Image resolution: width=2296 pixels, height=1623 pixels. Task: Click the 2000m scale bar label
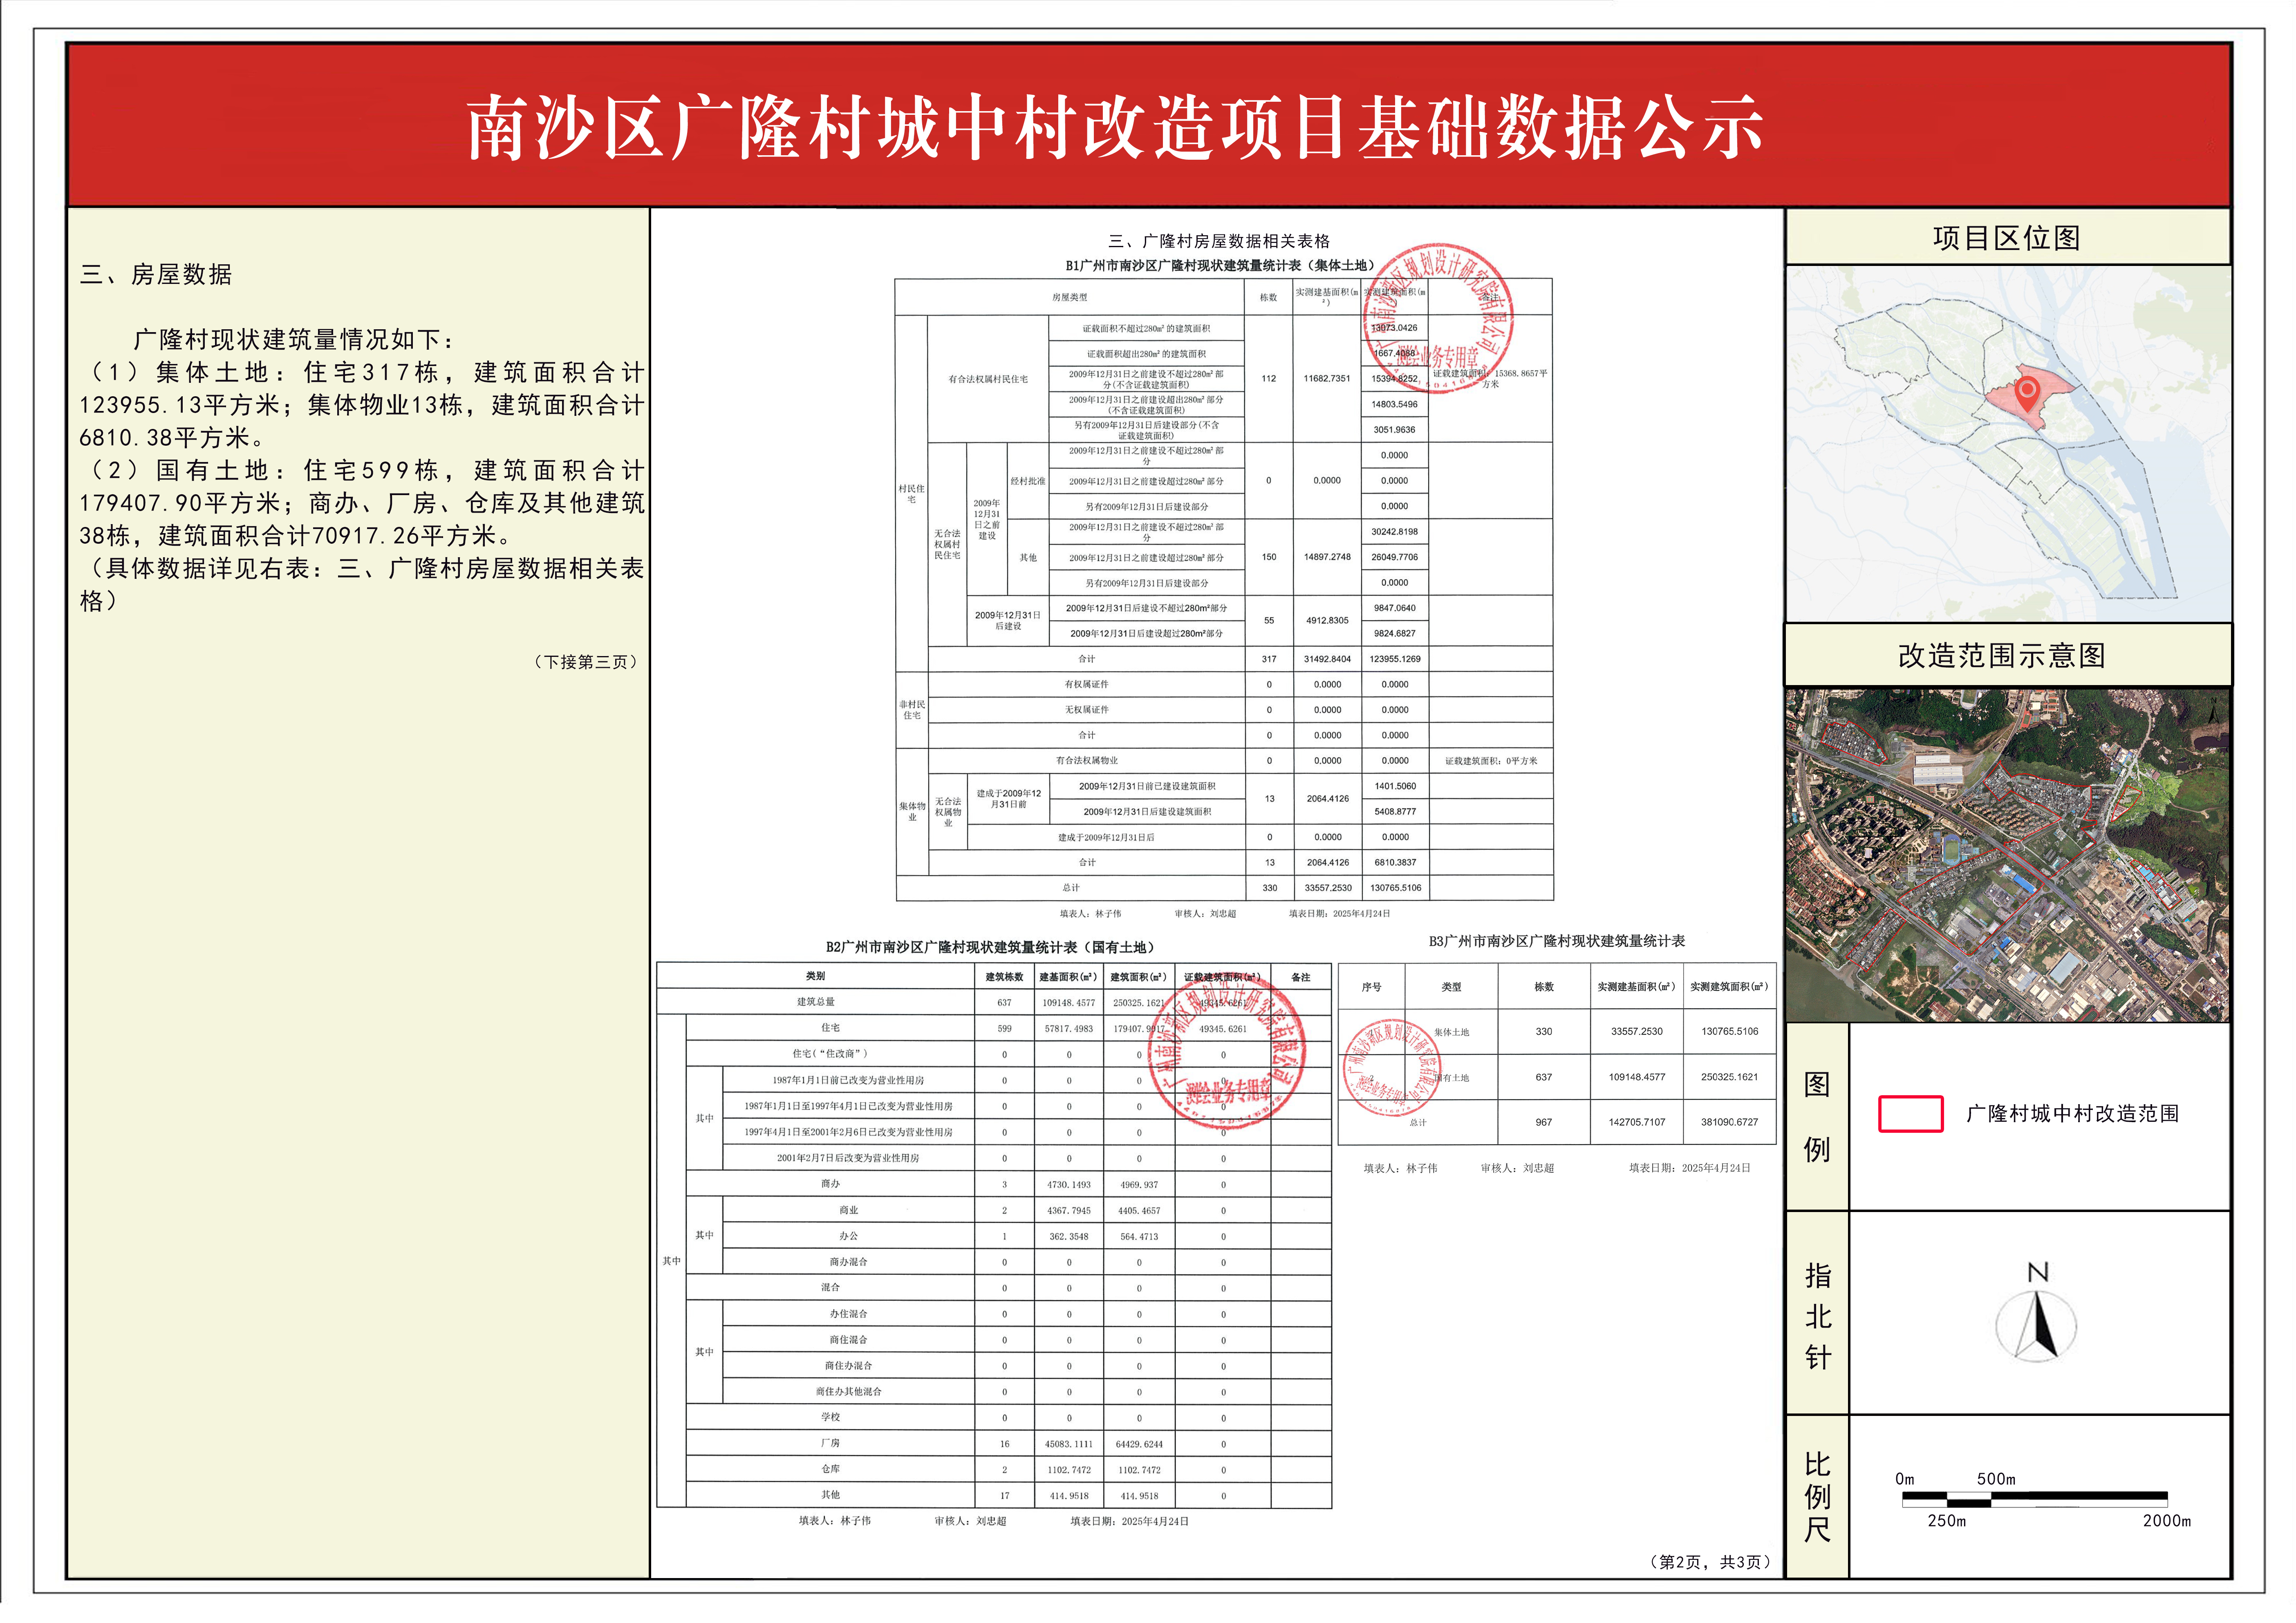tap(2166, 1520)
